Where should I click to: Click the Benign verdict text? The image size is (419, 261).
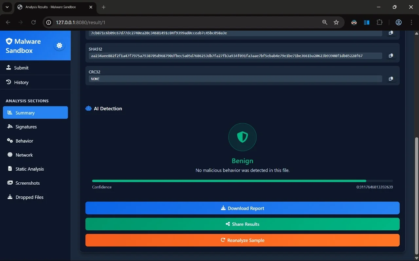[242, 161]
